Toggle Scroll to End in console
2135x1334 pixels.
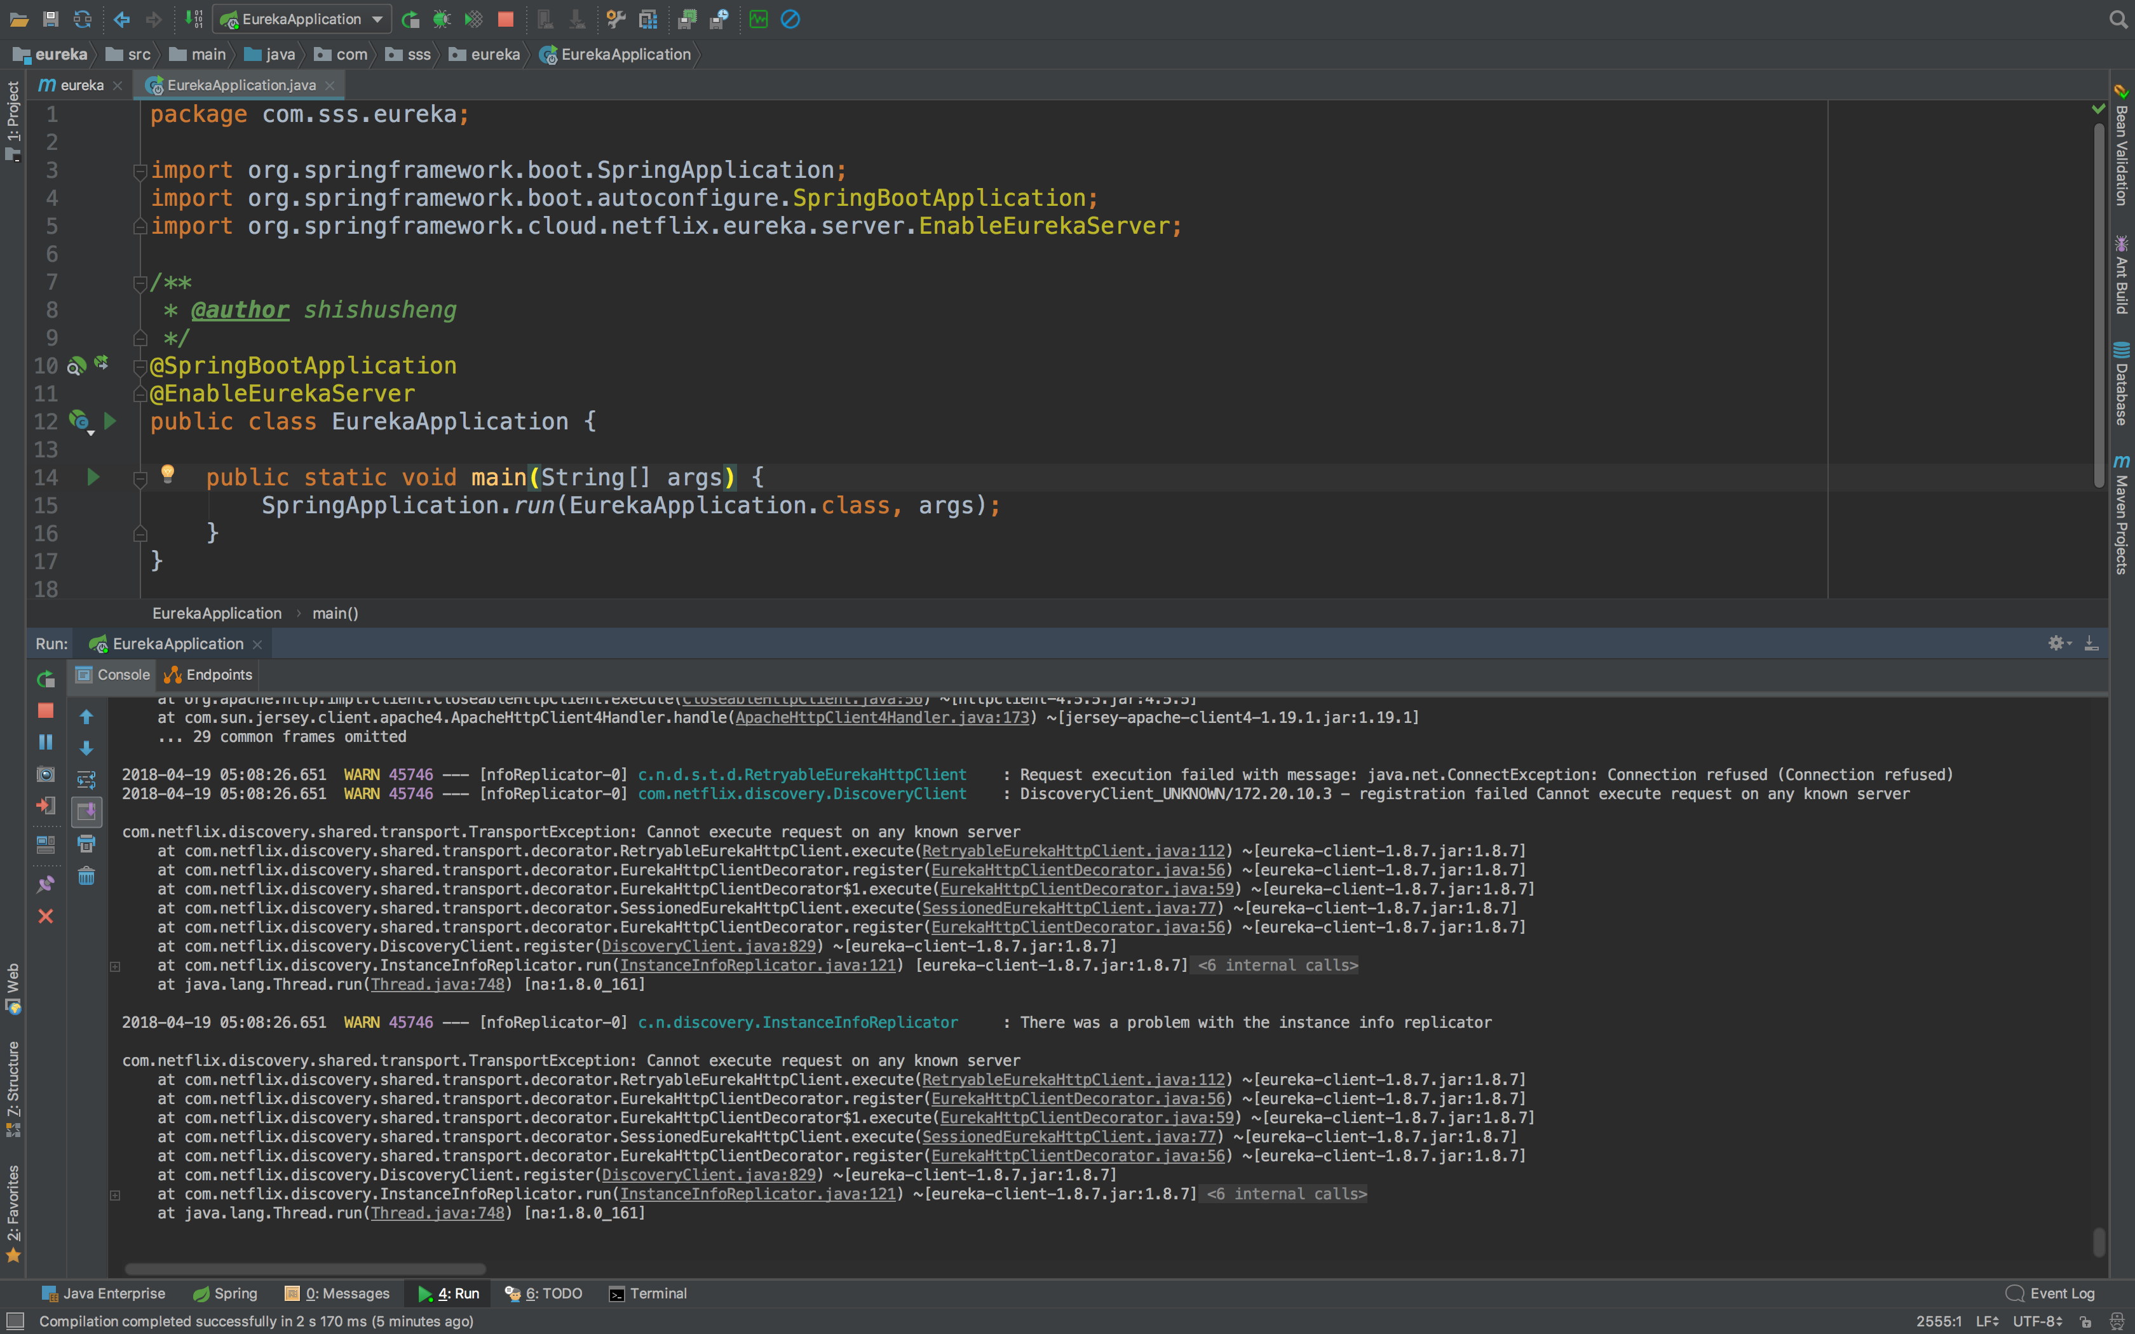pos(86,812)
